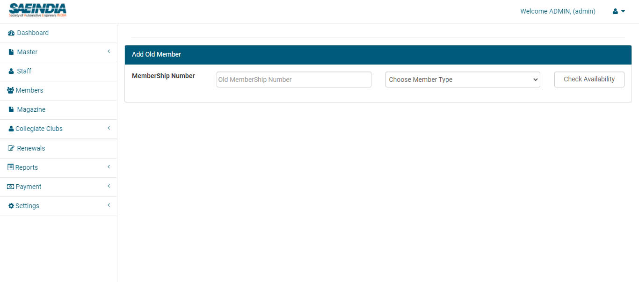
Task: Open the Settings menu item
Action: point(58,206)
